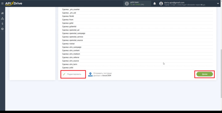This screenshot has height=113, width=222.
Task: Select row Сделка: gclid
Action: pos(137,23)
